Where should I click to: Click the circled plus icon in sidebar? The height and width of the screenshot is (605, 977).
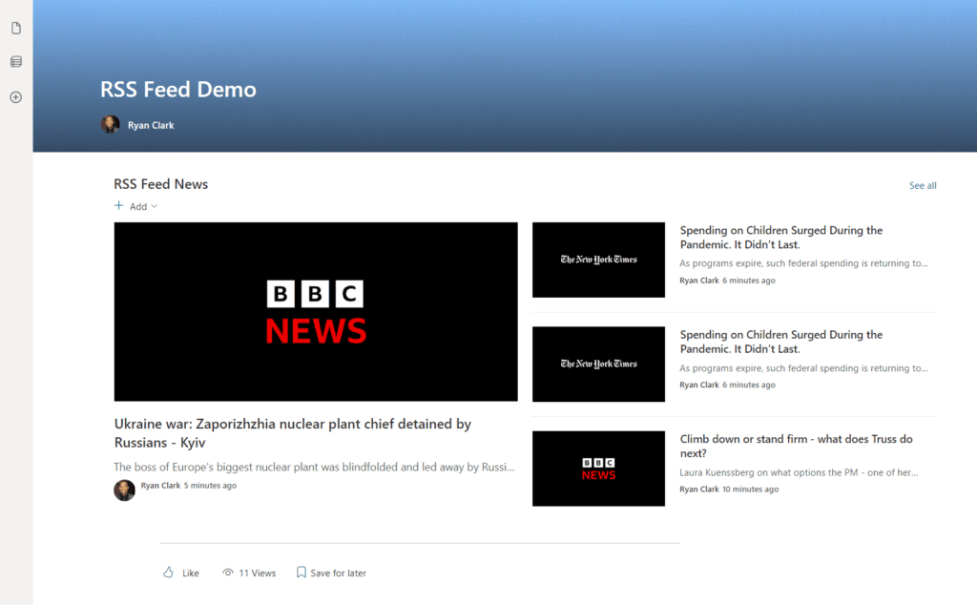pos(16,97)
